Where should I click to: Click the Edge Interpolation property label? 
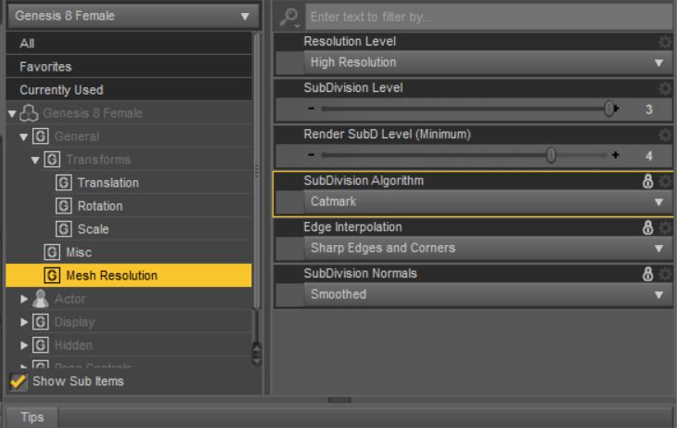(352, 227)
